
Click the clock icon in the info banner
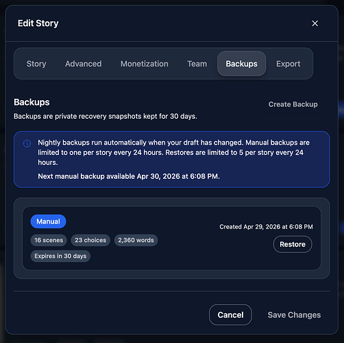pyautogui.click(x=27, y=143)
